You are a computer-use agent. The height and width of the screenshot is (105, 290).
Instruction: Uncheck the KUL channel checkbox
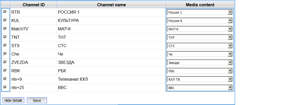coord(5,20)
